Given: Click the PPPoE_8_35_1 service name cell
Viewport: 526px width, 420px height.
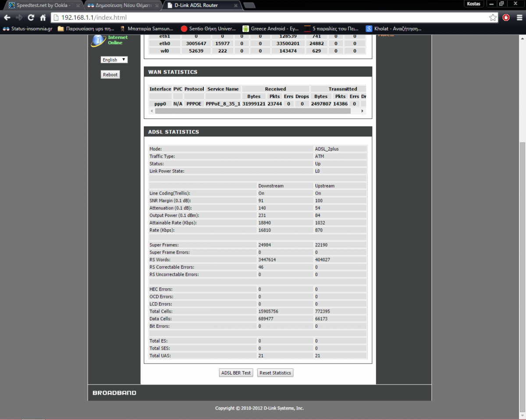Looking at the screenshot, I should pyautogui.click(x=223, y=104).
